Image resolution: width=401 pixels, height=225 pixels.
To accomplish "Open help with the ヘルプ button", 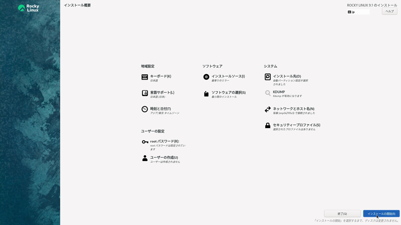I will pos(389,12).
